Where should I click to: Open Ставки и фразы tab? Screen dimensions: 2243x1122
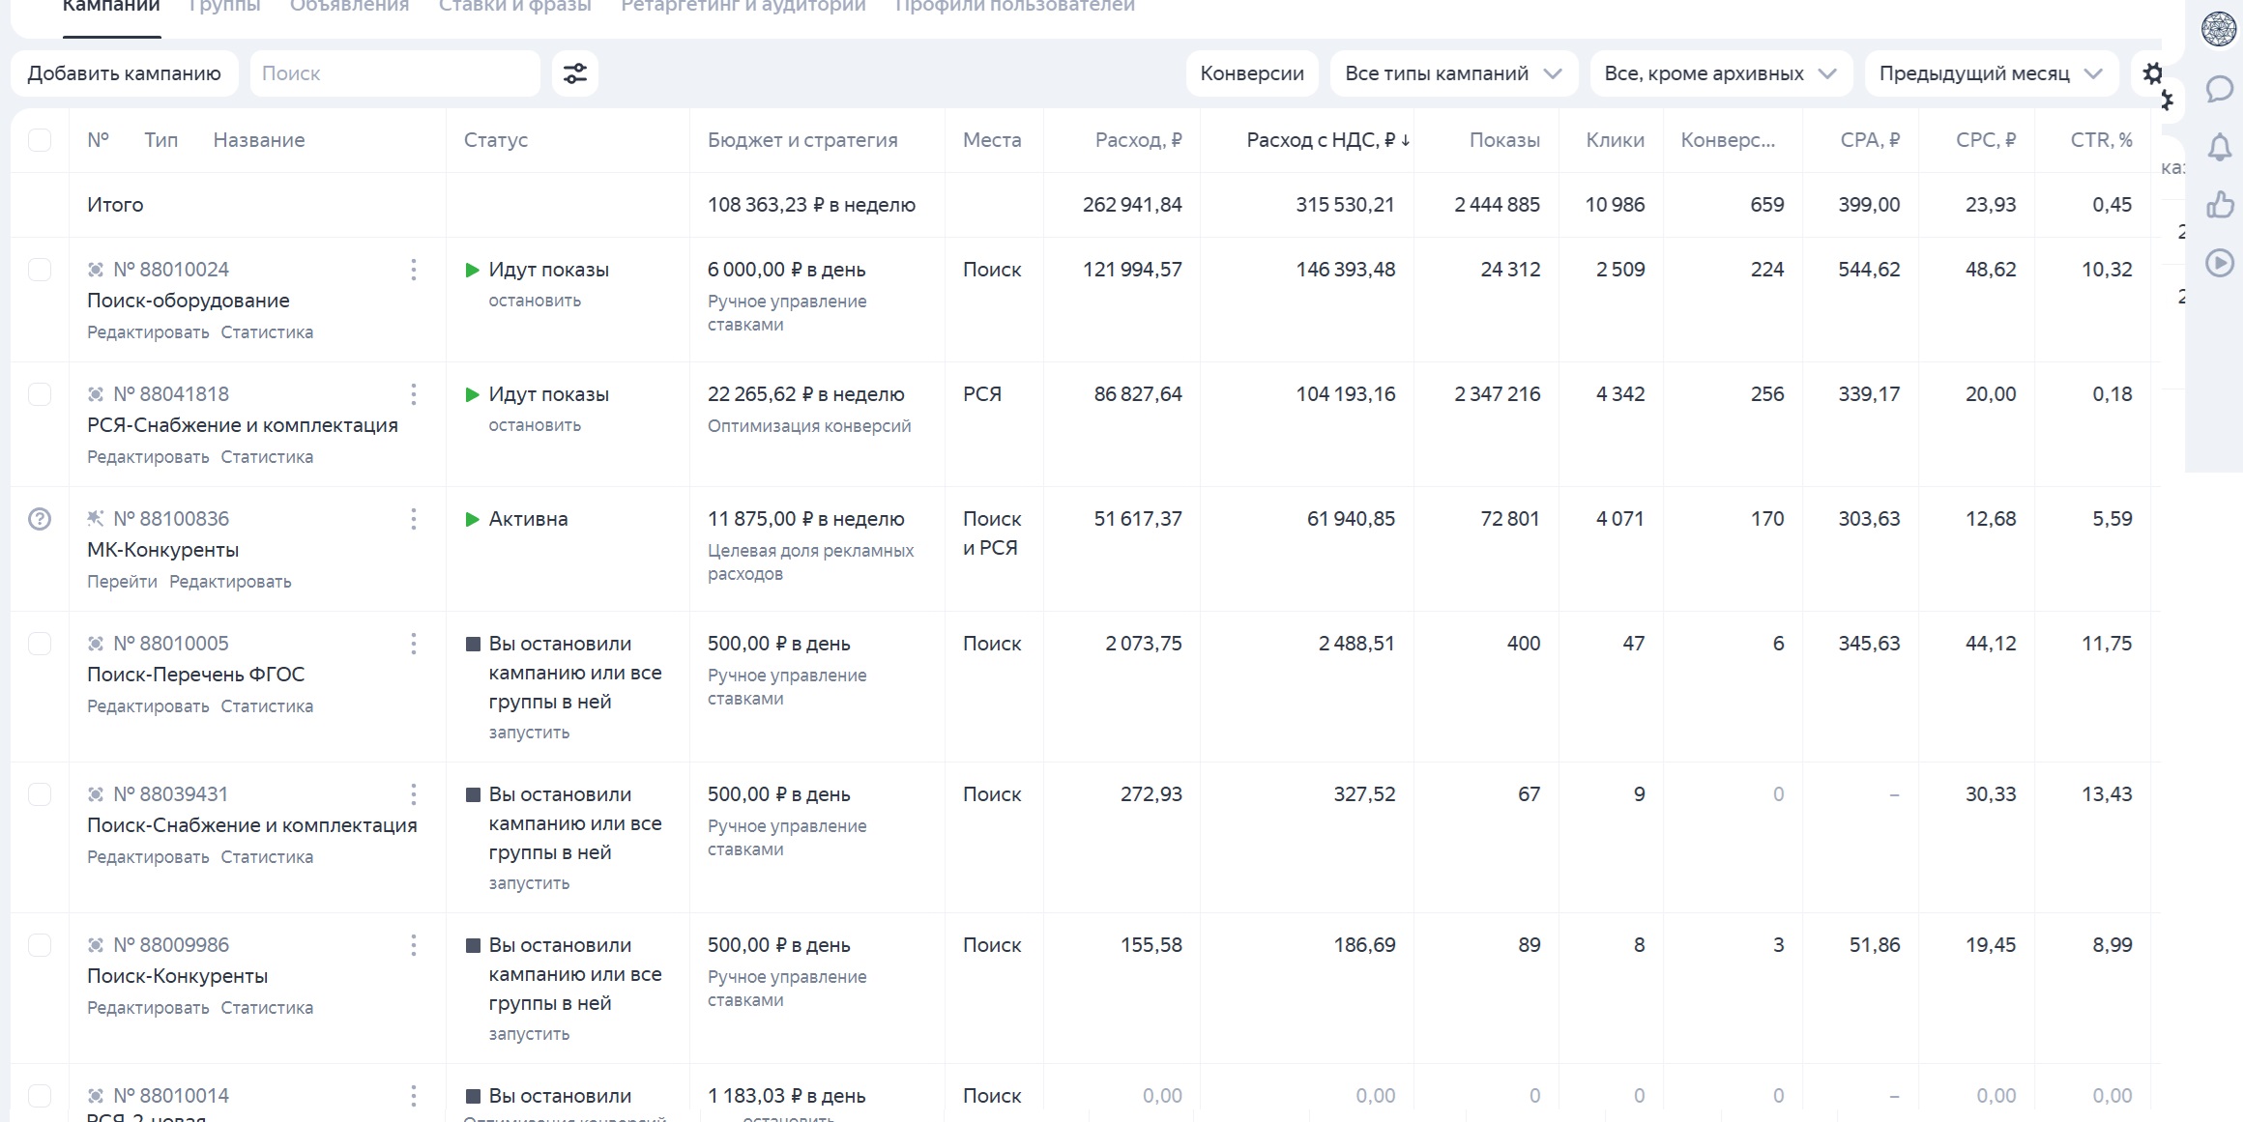[x=514, y=8]
